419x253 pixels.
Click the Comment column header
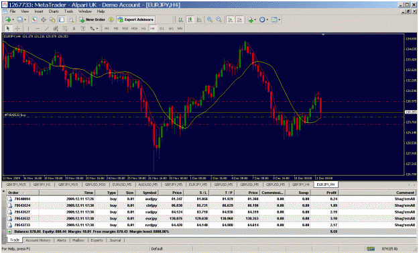(377, 193)
